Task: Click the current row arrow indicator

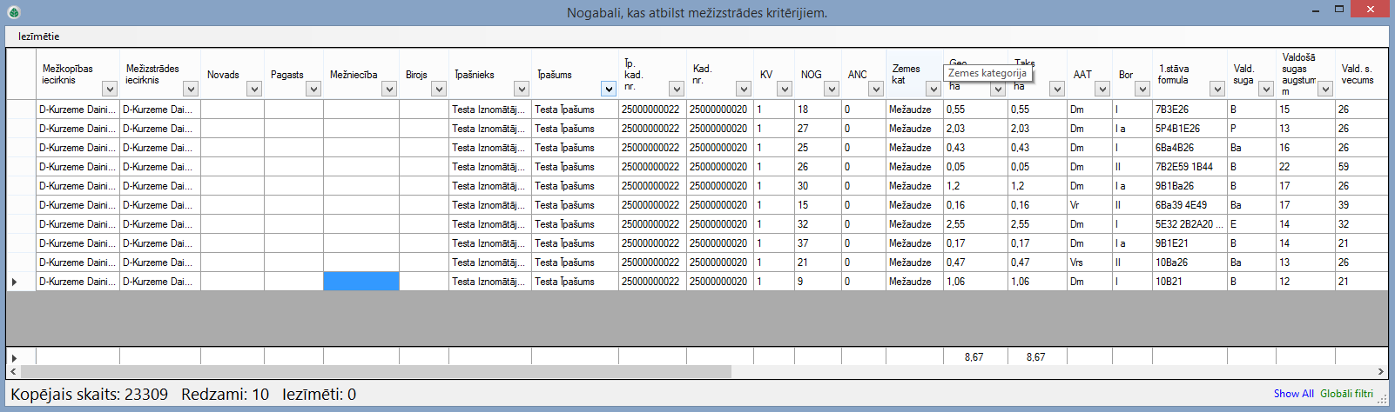Action: click(x=14, y=282)
